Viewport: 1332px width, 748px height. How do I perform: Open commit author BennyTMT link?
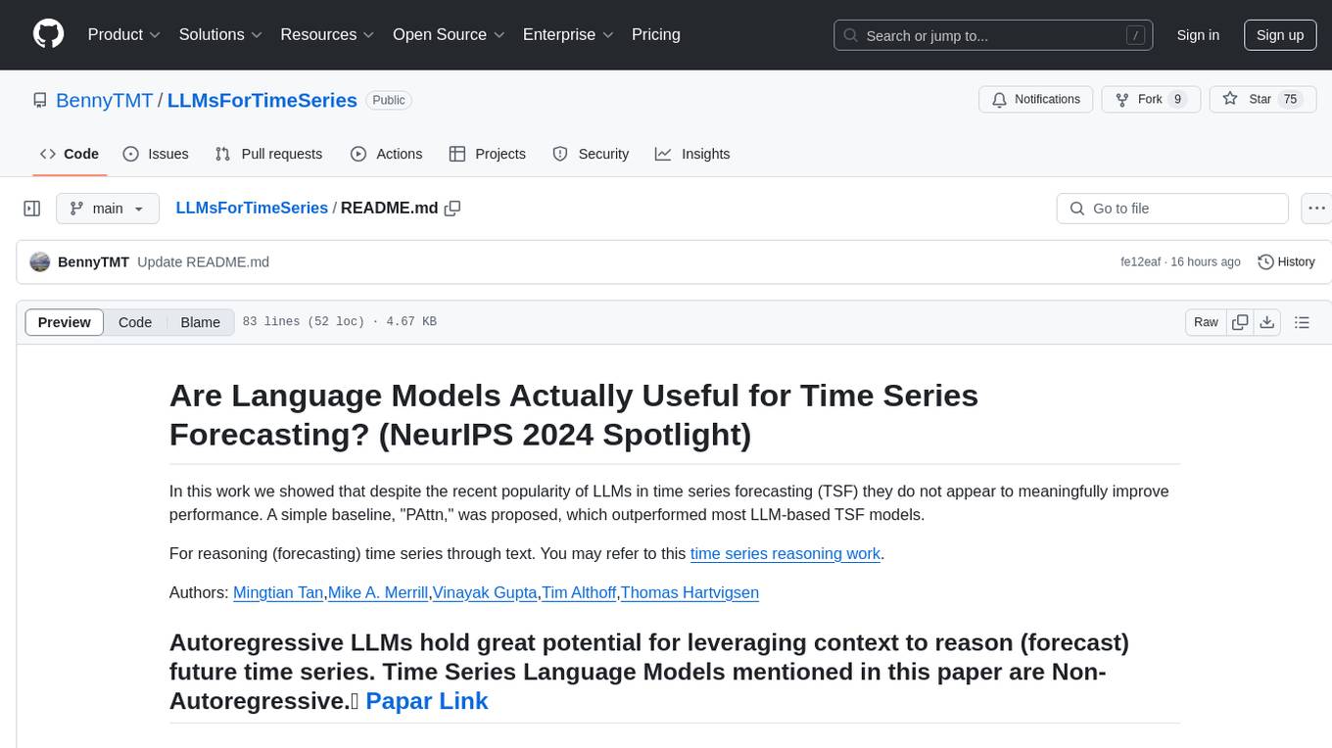click(x=93, y=261)
